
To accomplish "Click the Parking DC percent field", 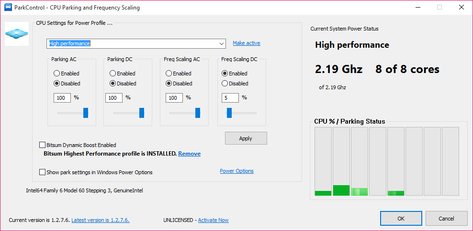I will pyautogui.click(x=114, y=98).
